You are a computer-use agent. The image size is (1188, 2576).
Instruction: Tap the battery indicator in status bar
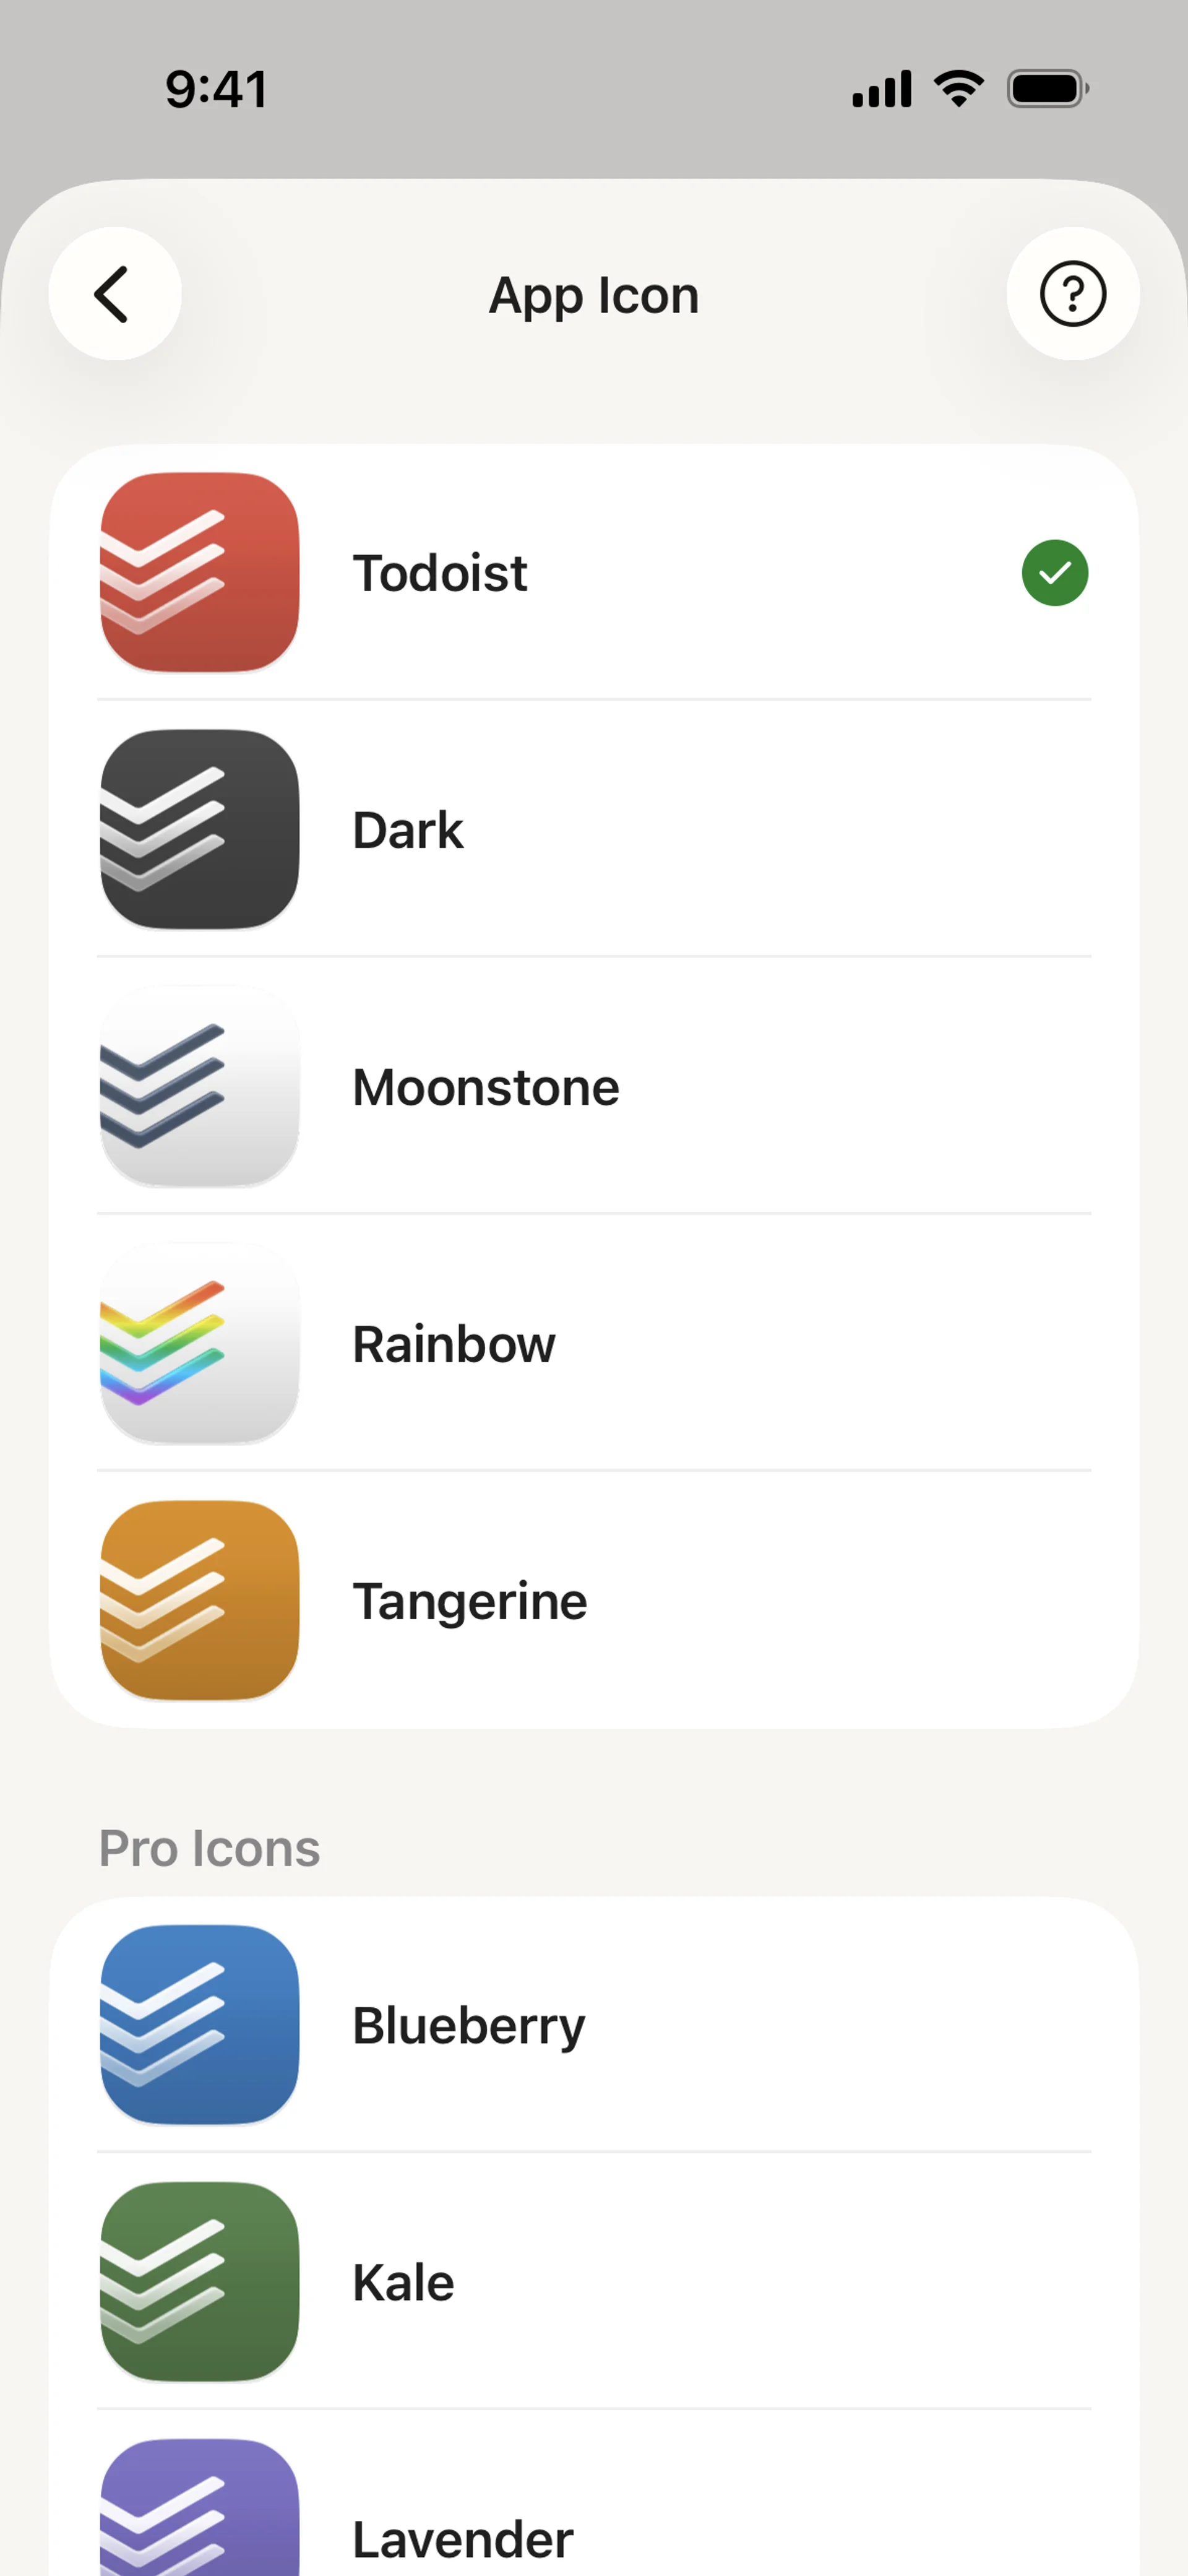coord(1047,89)
